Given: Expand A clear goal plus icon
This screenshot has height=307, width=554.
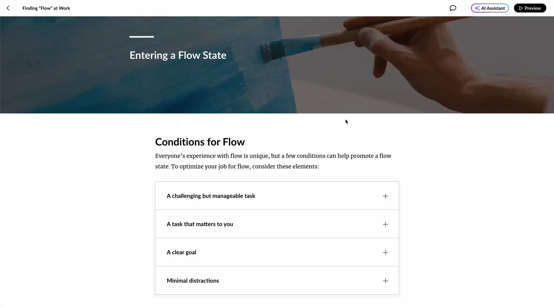Looking at the screenshot, I should coord(385,252).
